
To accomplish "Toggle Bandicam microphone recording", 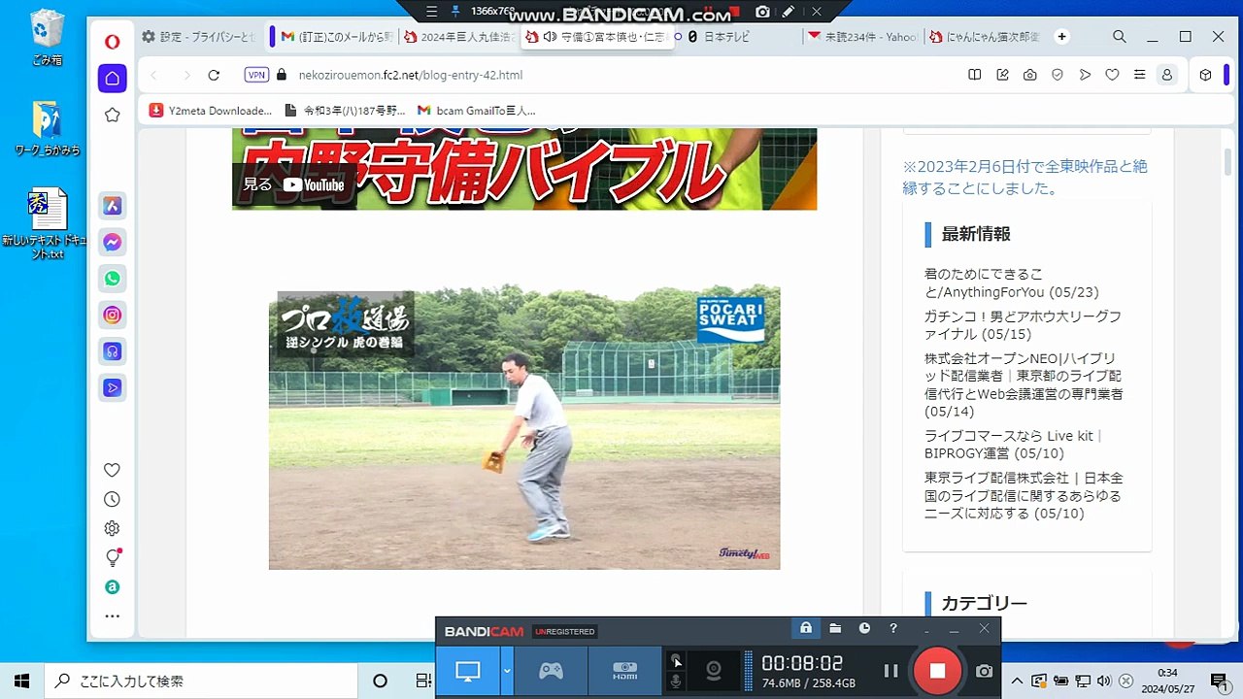I will coord(676,682).
